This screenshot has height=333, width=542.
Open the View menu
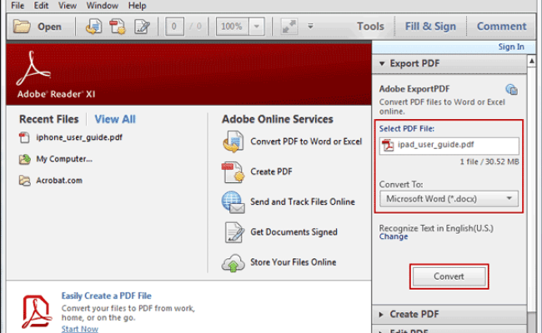click(67, 6)
